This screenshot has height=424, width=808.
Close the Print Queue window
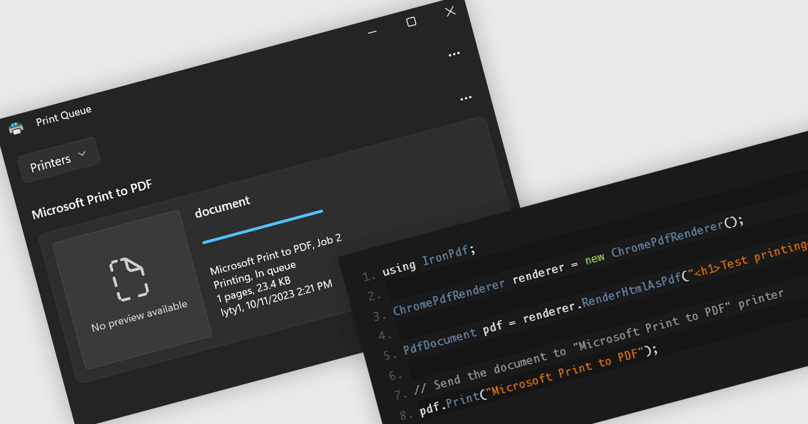(x=450, y=11)
